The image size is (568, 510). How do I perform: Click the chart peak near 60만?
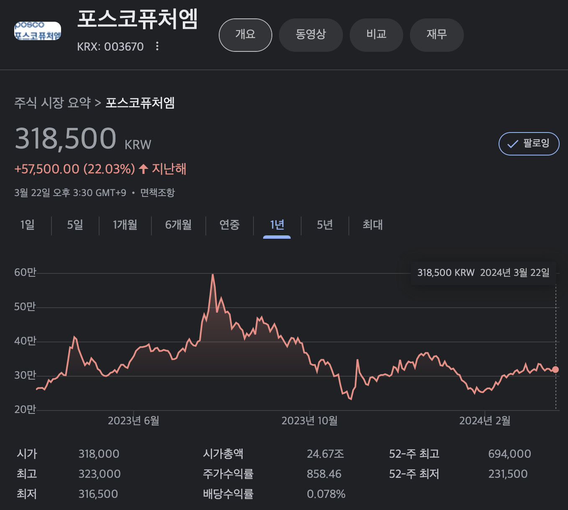[x=213, y=275]
